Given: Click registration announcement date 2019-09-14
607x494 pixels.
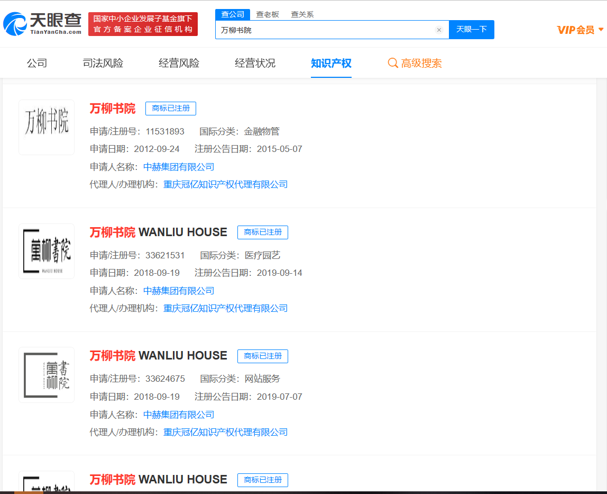Looking at the screenshot, I should tap(280, 273).
